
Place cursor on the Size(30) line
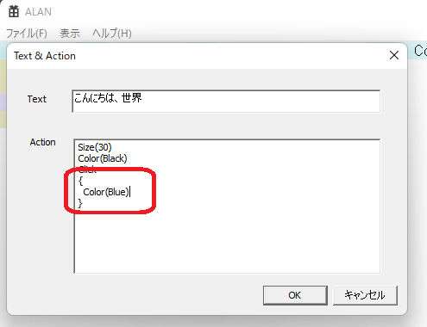[x=95, y=147]
